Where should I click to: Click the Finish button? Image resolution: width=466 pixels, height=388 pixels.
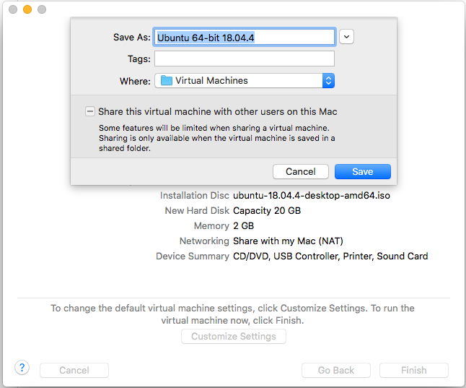point(413,370)
